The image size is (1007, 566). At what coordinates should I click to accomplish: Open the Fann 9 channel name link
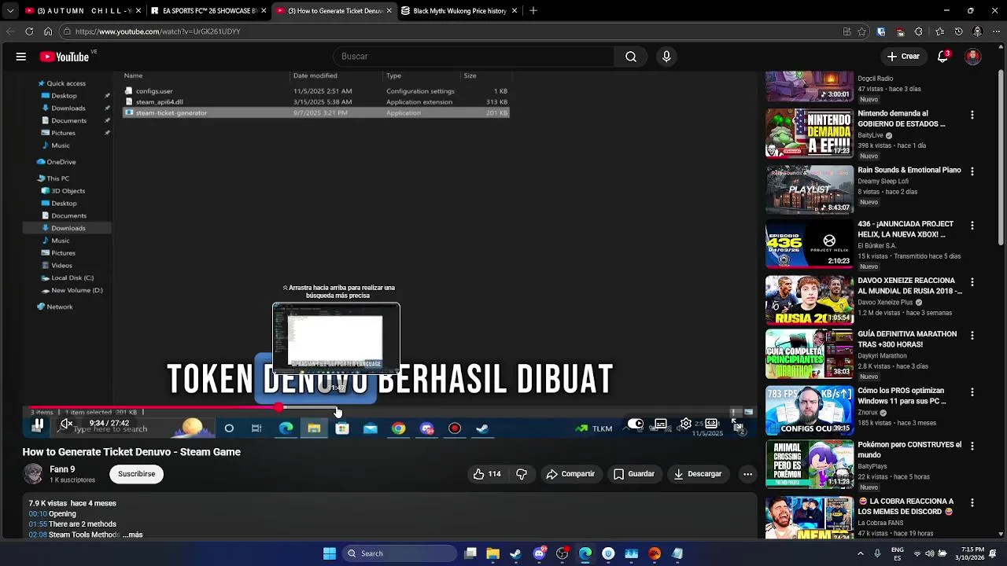pyautogui.click(x=62, y=469)
